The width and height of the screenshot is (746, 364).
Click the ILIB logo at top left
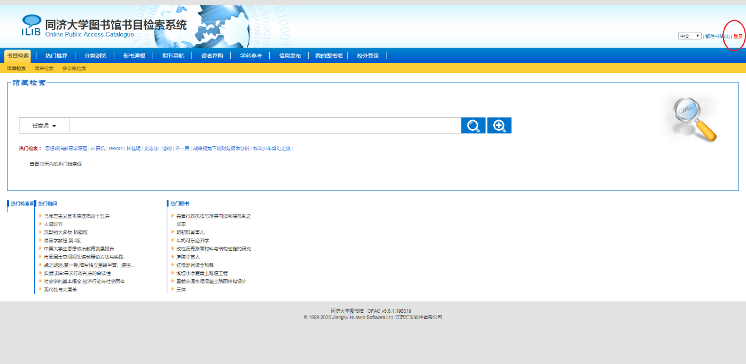tap(31, 27)
